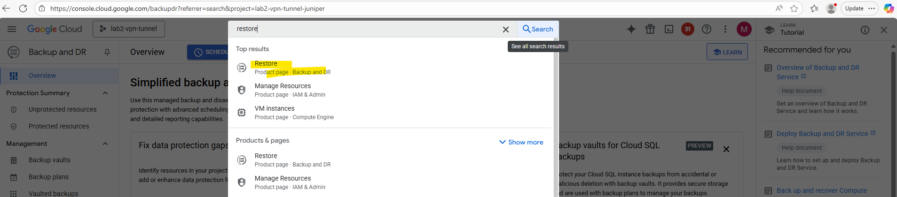
Task: Collapse the Management section
Action: tap(105, 144)
